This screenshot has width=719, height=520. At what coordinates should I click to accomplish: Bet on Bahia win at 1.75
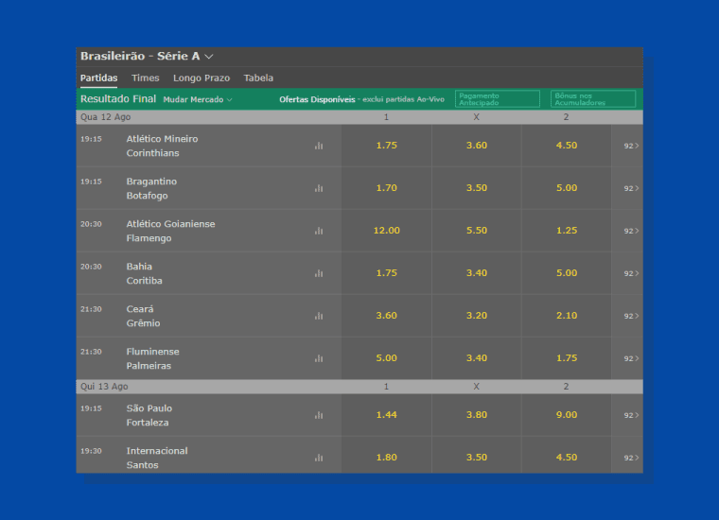pyautogui.click(x=386, y=273)
